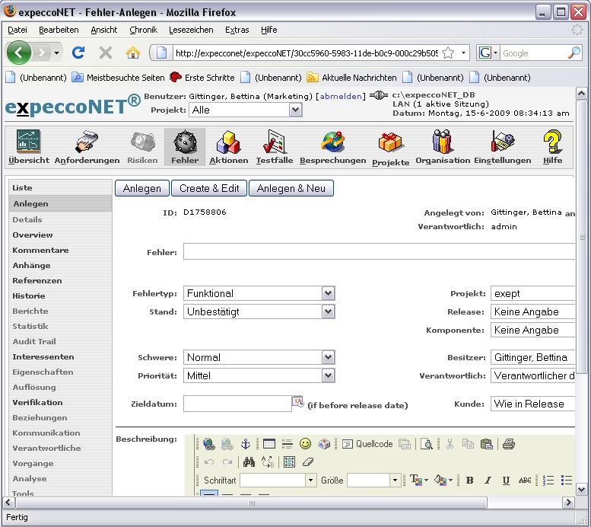591x527 pixels.
Task: Click the anchor icon in editor toolbar
Action: pos(245,444)
